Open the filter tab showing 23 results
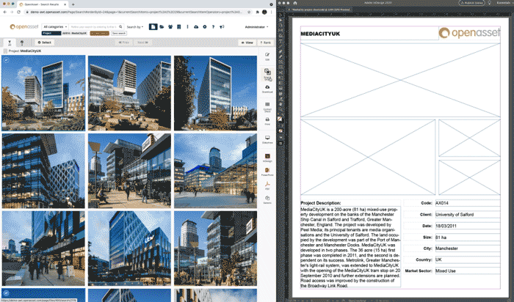 pos(10,43)
